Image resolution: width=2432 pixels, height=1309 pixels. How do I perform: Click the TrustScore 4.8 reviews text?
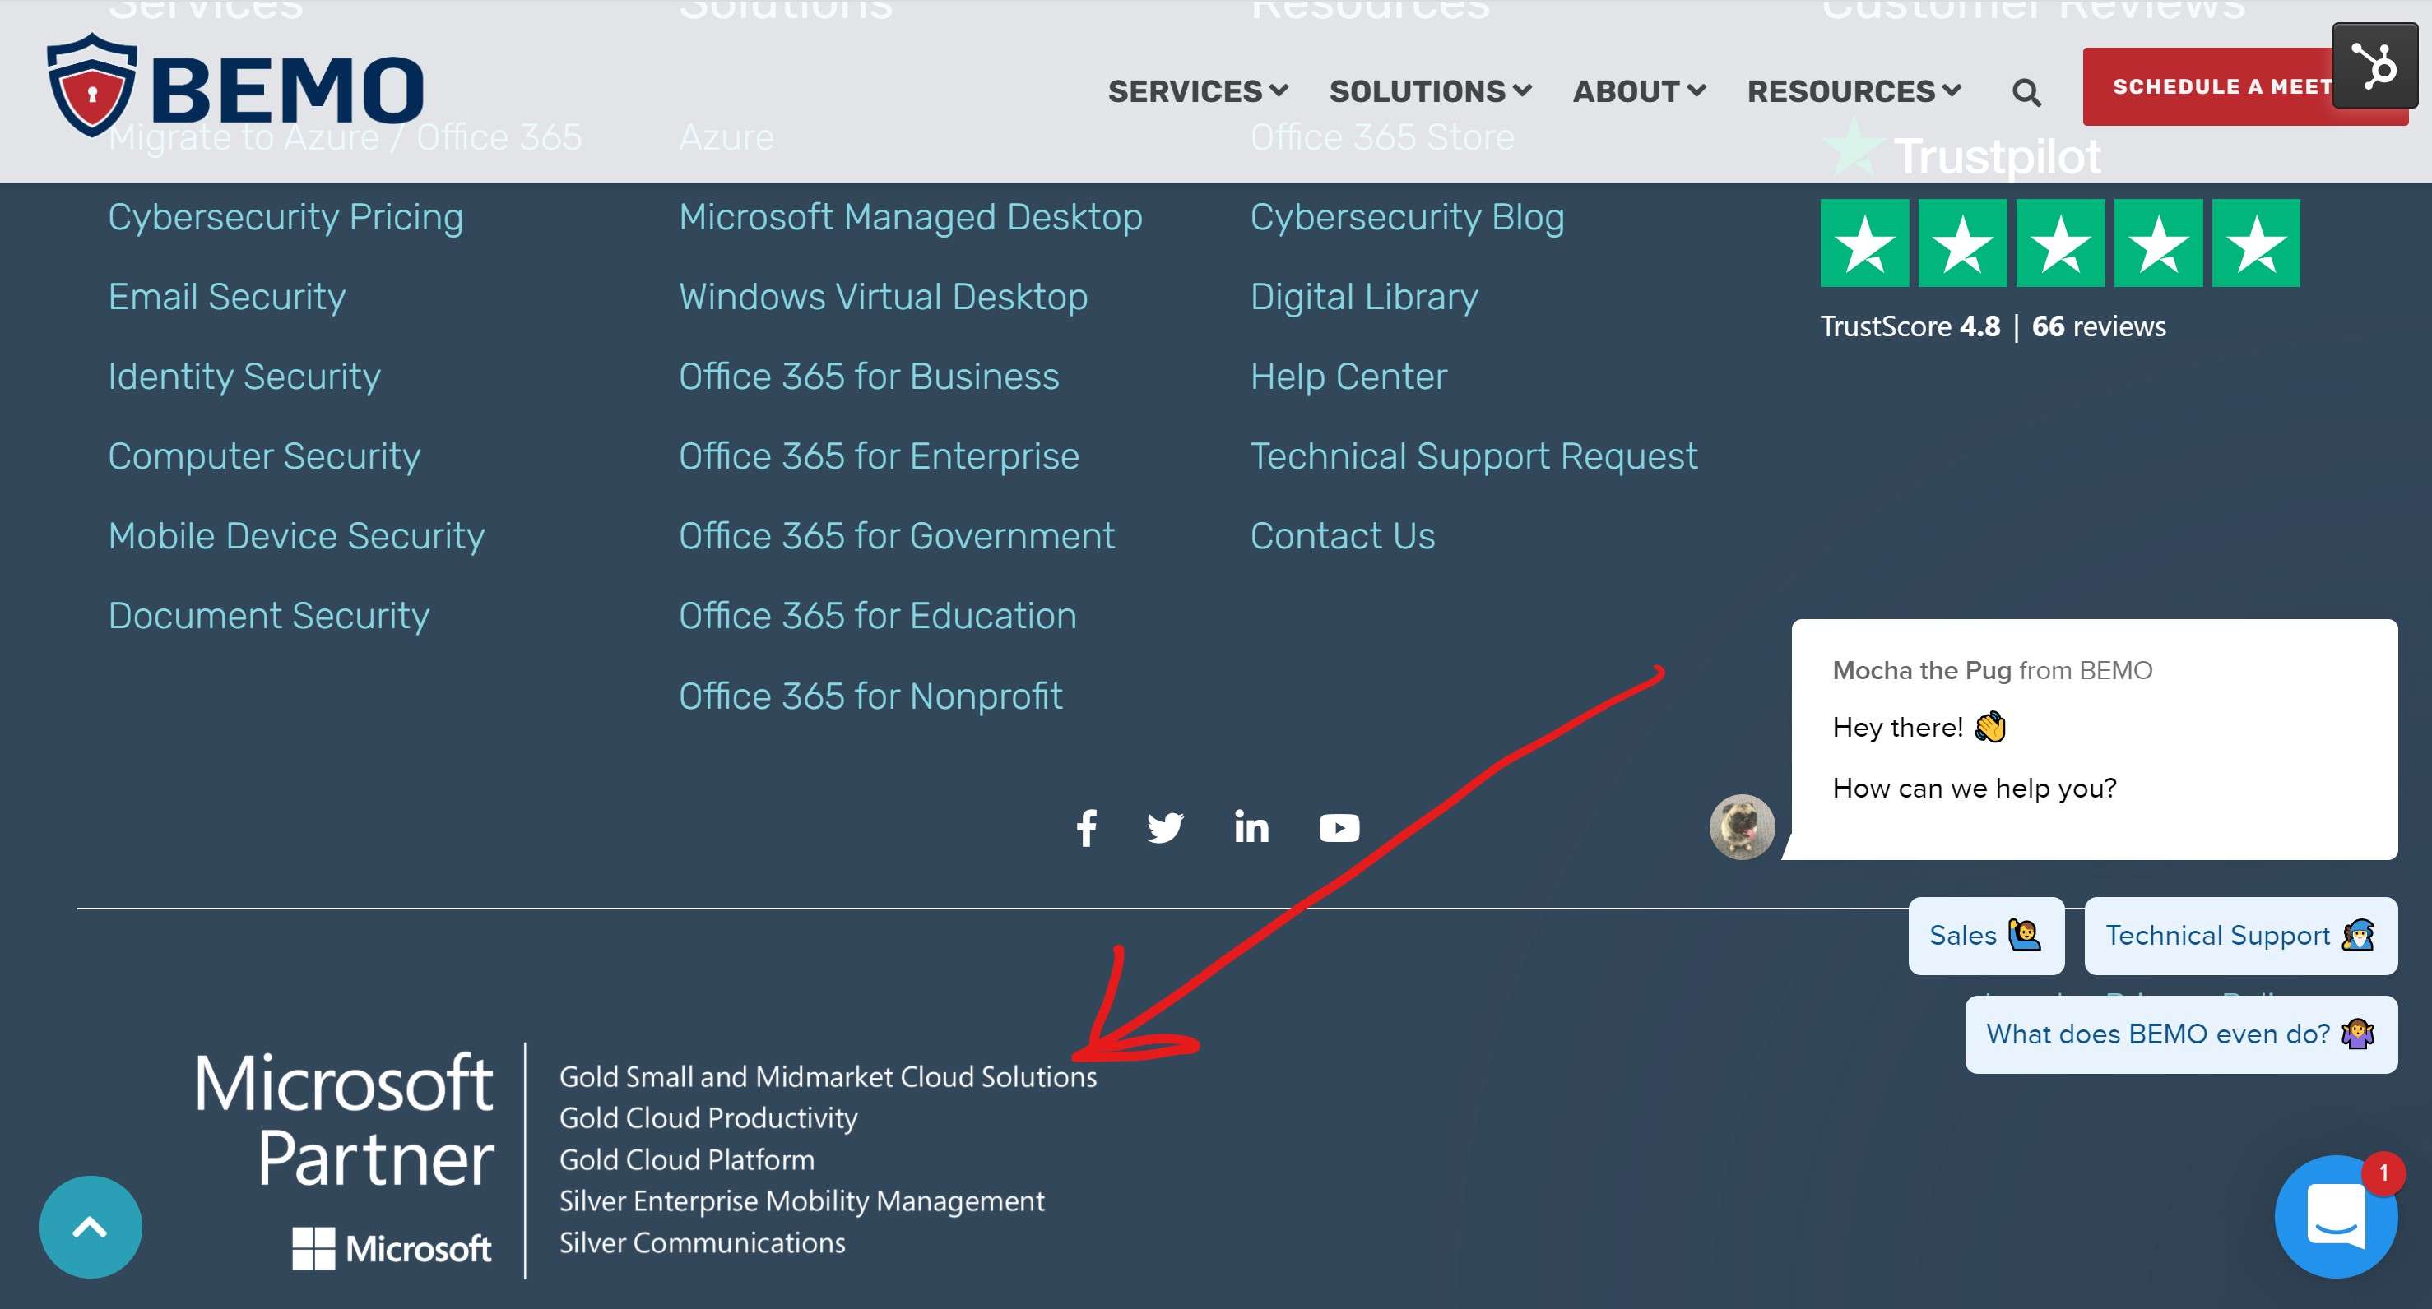click(x=1992, y=326)
